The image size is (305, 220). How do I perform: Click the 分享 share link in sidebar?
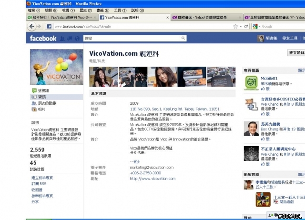pos(35,202)
